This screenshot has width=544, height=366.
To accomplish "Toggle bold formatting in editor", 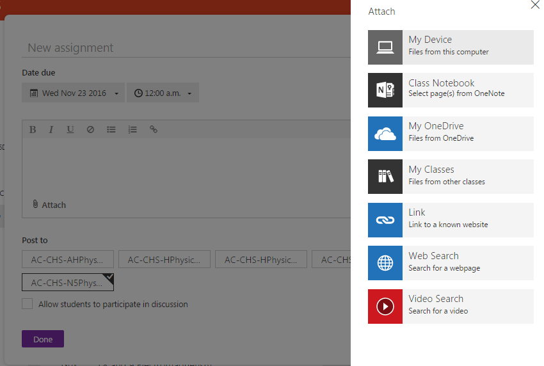I will (33, 129).
